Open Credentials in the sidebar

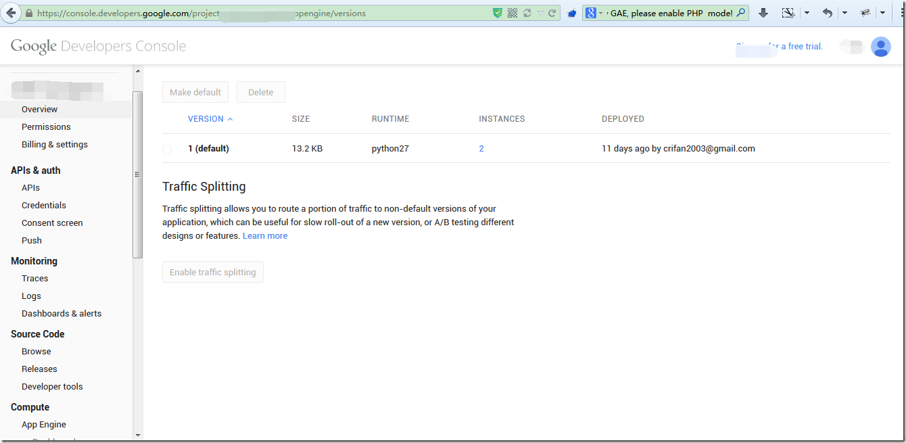(44, 206)
